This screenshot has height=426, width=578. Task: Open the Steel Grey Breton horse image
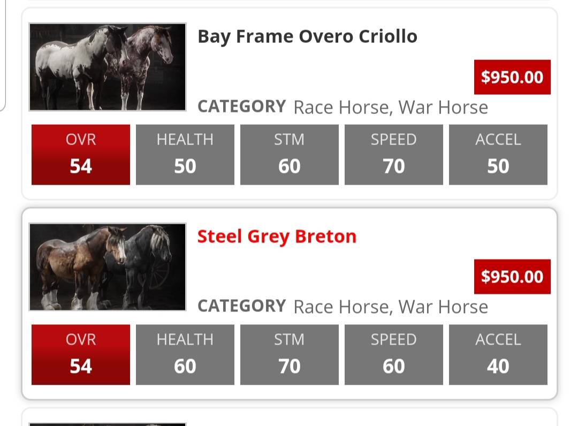click(x=107, y=267)
